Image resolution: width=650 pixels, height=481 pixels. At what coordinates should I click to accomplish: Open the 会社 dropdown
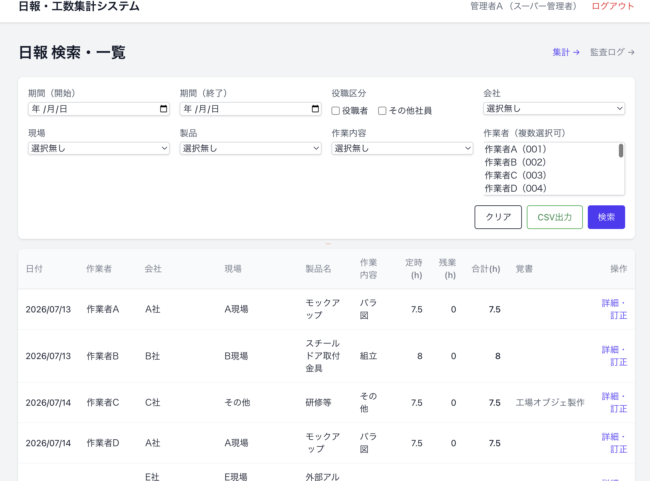click(x=554, y=109)
